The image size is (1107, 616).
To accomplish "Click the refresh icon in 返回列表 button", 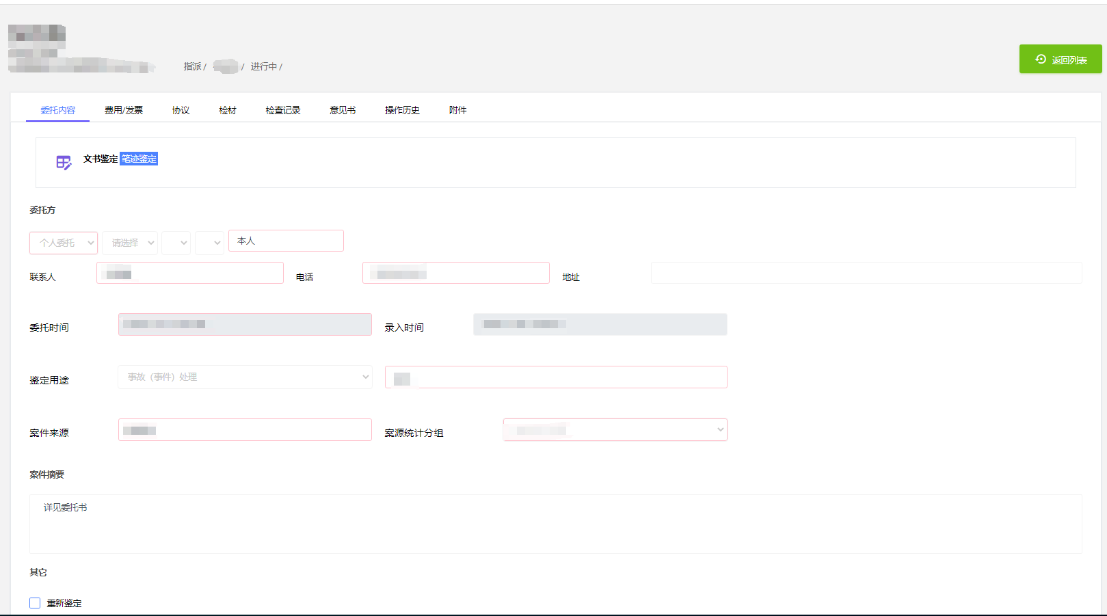I will [x=1041, y=59].
